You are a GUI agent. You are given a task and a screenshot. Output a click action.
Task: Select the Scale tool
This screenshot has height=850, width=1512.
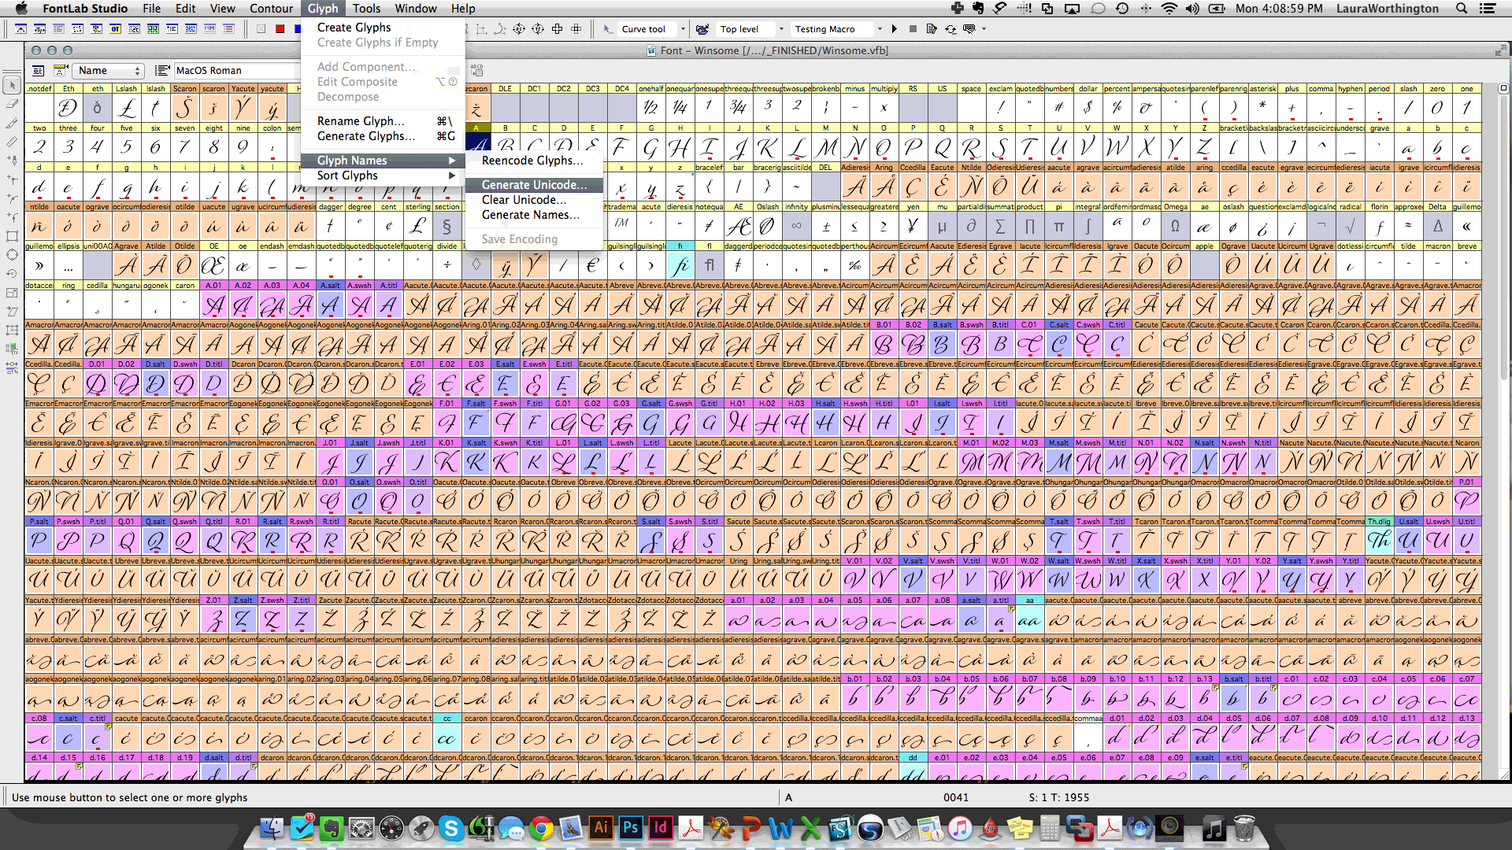(x=12, y=293)
